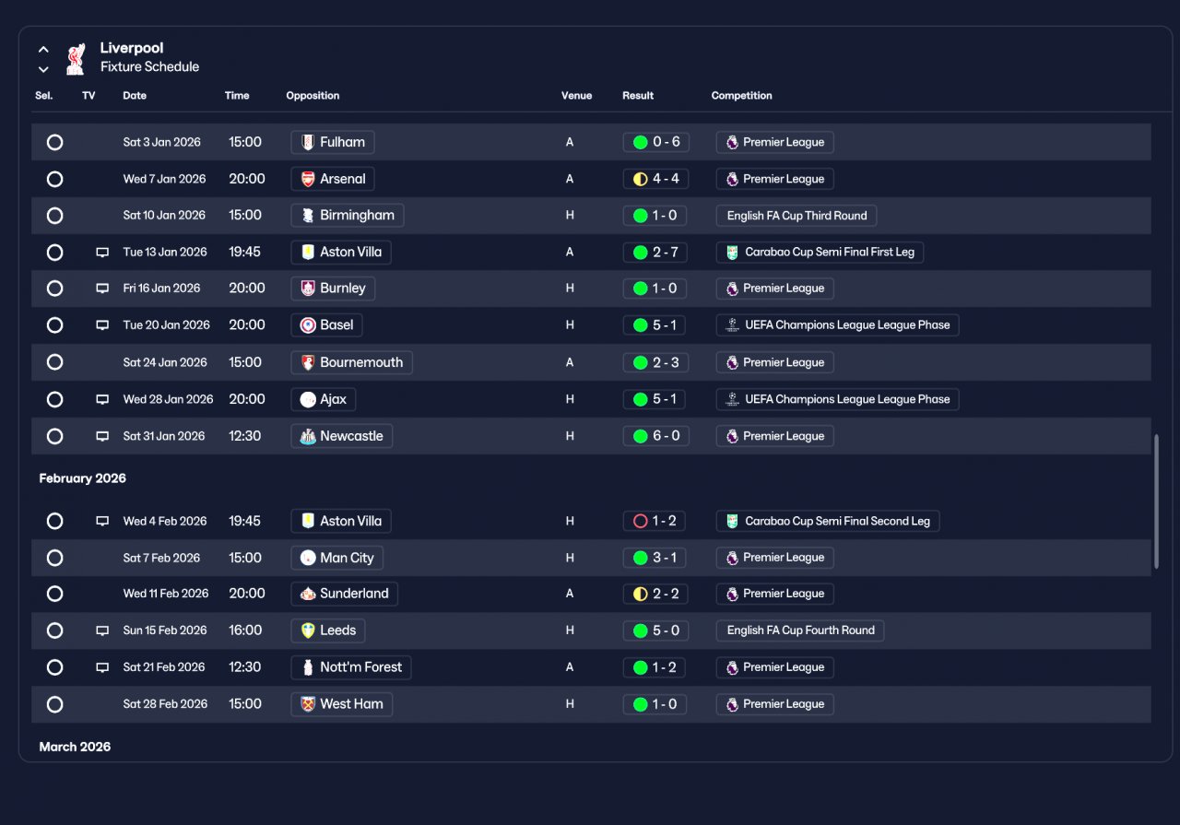1180x825 pixels.
Task: Click the TV icon on the Nott'm Forest row
Action: pos(102,667)
